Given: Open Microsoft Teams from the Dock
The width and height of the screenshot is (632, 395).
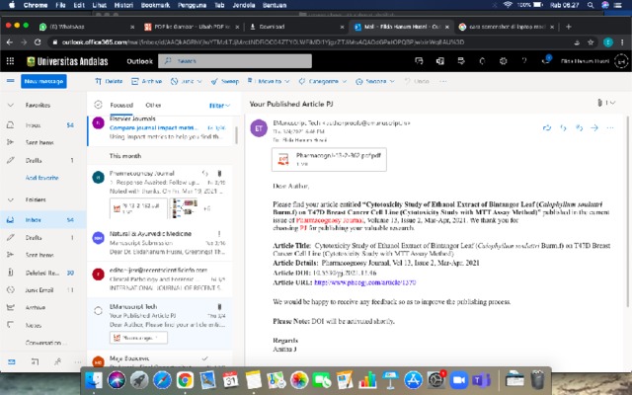Looking at the screenshot, I should coord(481,380).
